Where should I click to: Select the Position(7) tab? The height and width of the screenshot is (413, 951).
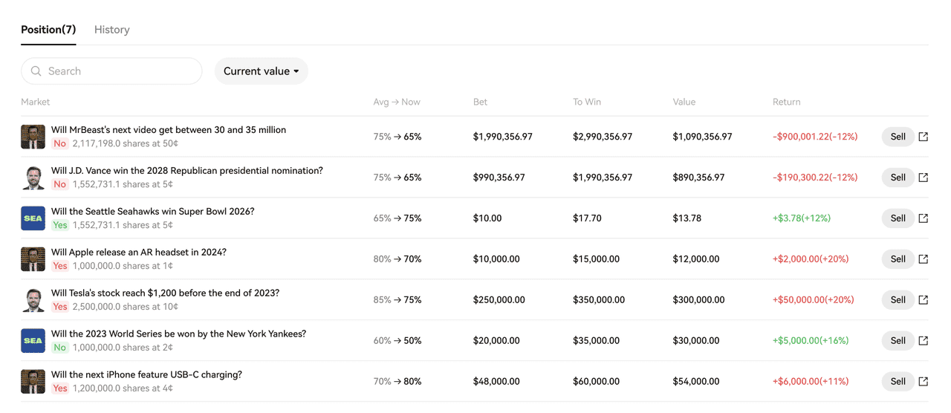[48, 30]
